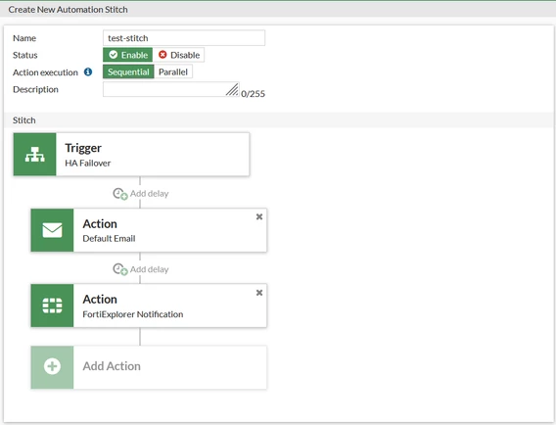Click the HA Failover trigger network icon
556x425 pixels.
[35, 155]
